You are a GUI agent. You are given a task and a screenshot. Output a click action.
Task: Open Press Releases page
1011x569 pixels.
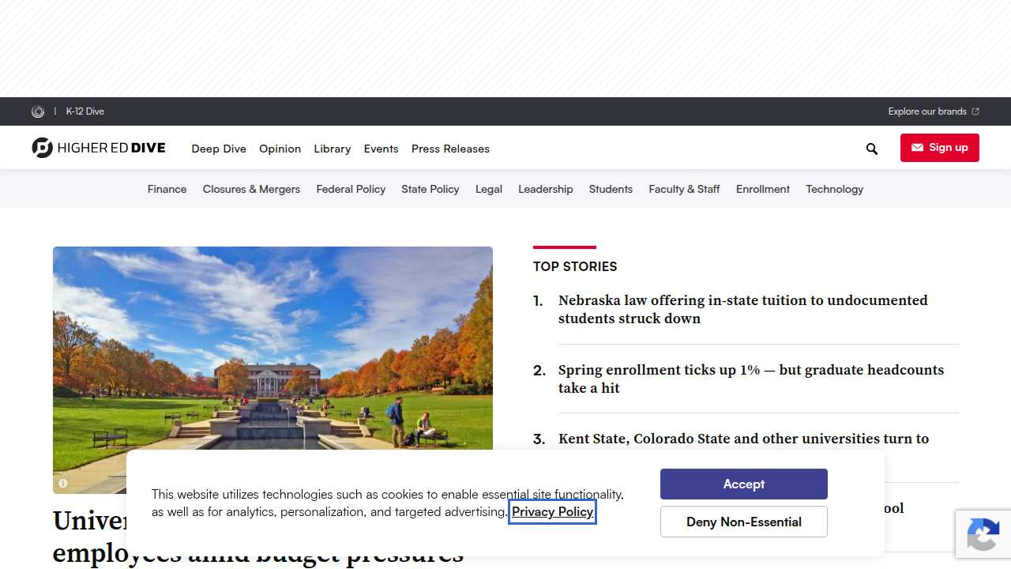pos(450,149)
